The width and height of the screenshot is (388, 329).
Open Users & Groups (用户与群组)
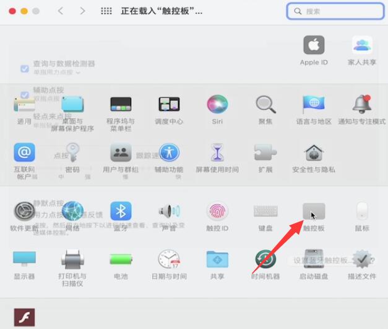[x=121, y=152]
